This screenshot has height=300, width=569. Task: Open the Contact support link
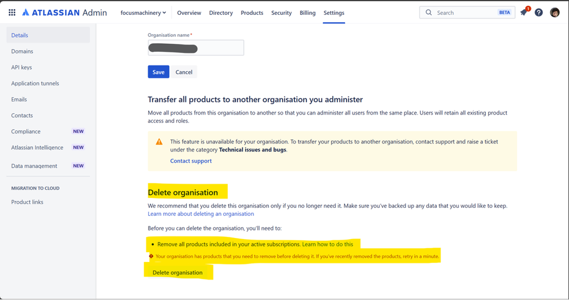coord(191,161)
